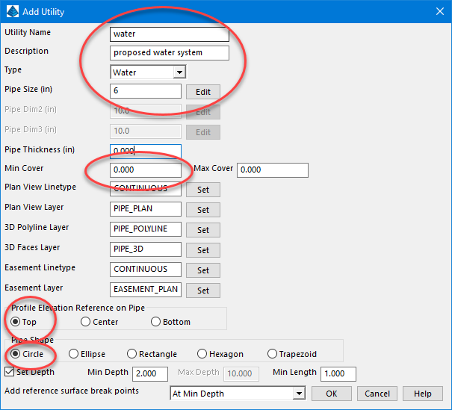Click the Utility Name text field
Screen dimensions: 452x410
click(169, 34)
